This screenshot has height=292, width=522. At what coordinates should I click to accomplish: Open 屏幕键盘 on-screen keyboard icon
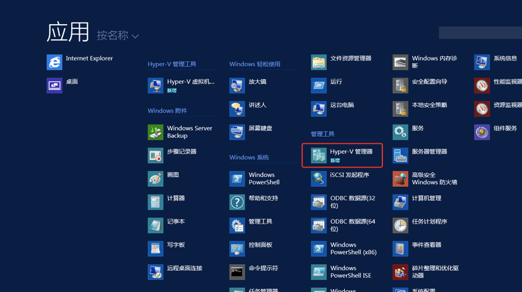[237, 132]
